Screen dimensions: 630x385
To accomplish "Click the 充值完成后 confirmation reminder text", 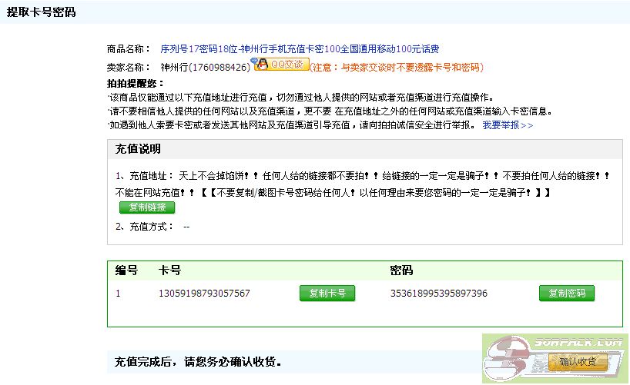I will coord(198,361).
